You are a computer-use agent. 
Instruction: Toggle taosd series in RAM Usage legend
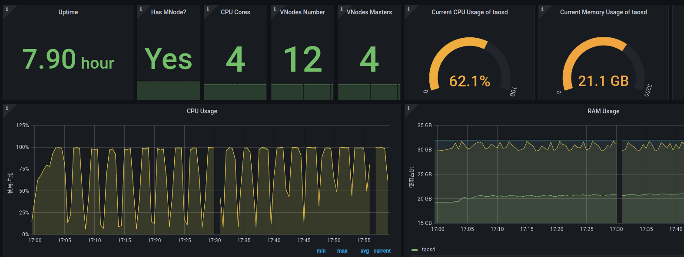428,250
